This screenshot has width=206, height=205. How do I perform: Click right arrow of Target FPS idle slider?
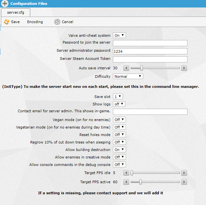click(184, 173)
